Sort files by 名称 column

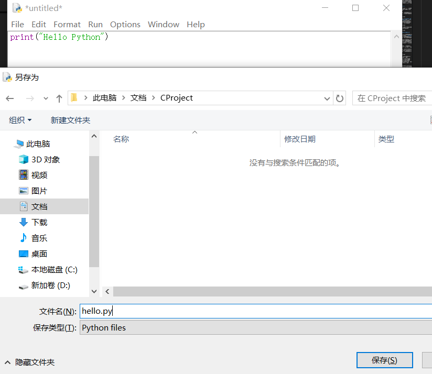tap(121, 139)
